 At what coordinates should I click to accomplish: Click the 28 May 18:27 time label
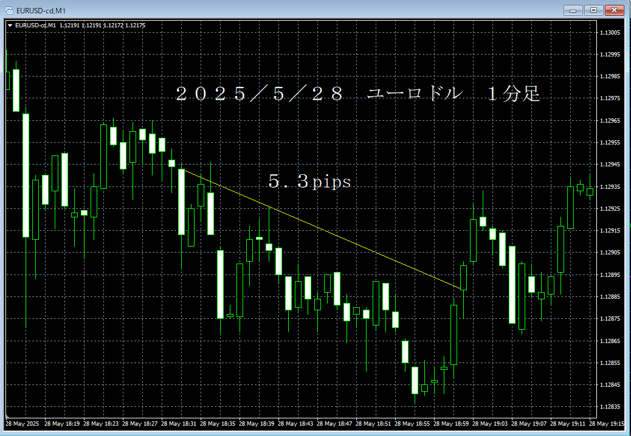140,423
